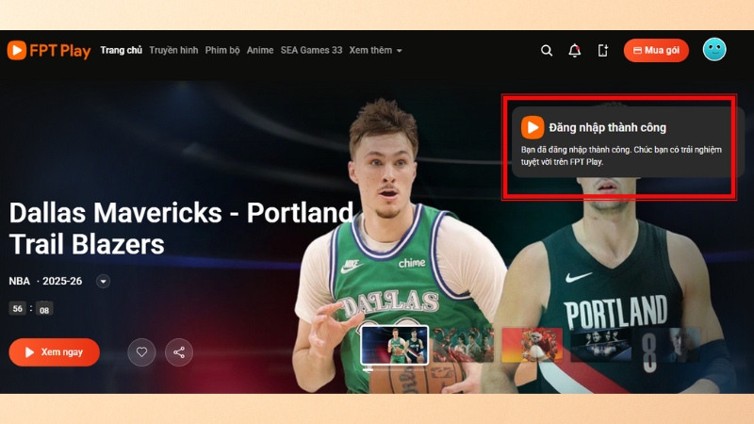Image resolution: width=754 pixels, height=424 pixels.
Task: Expand the NBA 2025-26 details chevron
Action: click(x=104, y=281)
